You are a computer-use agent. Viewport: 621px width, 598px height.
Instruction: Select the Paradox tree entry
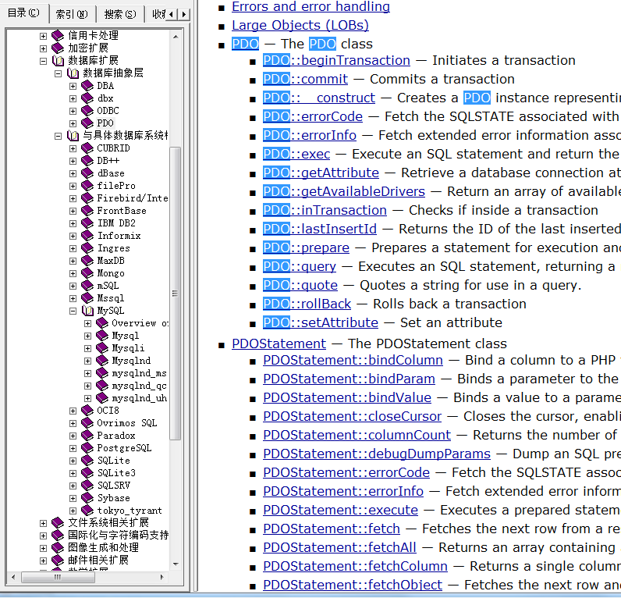[116, 436]
